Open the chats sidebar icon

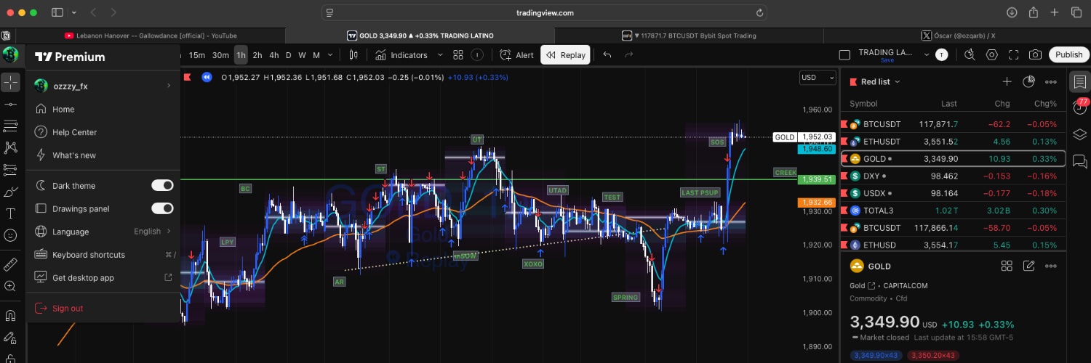point(1080,161)
